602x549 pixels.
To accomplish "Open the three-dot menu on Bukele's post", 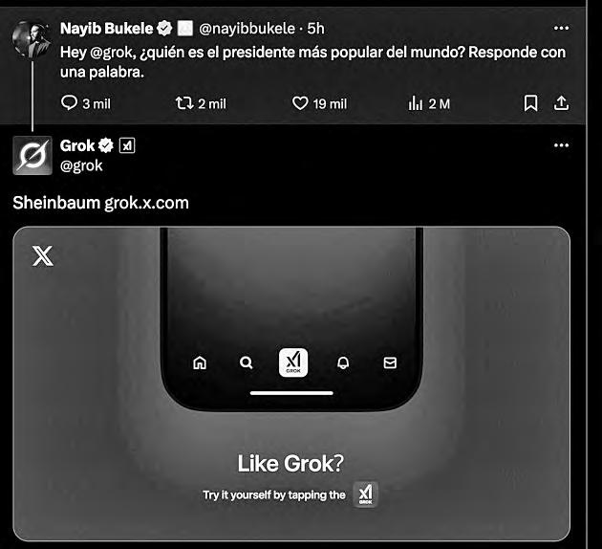I will click(x=561, y=28).
